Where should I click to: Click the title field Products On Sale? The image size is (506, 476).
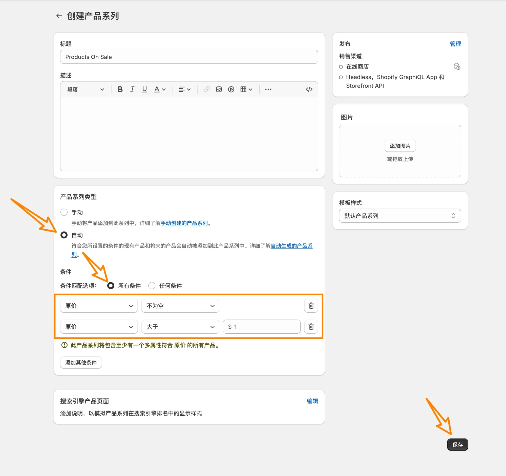coord(189,57)
